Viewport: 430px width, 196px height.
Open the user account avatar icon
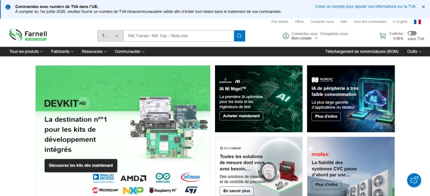(286, 36)
